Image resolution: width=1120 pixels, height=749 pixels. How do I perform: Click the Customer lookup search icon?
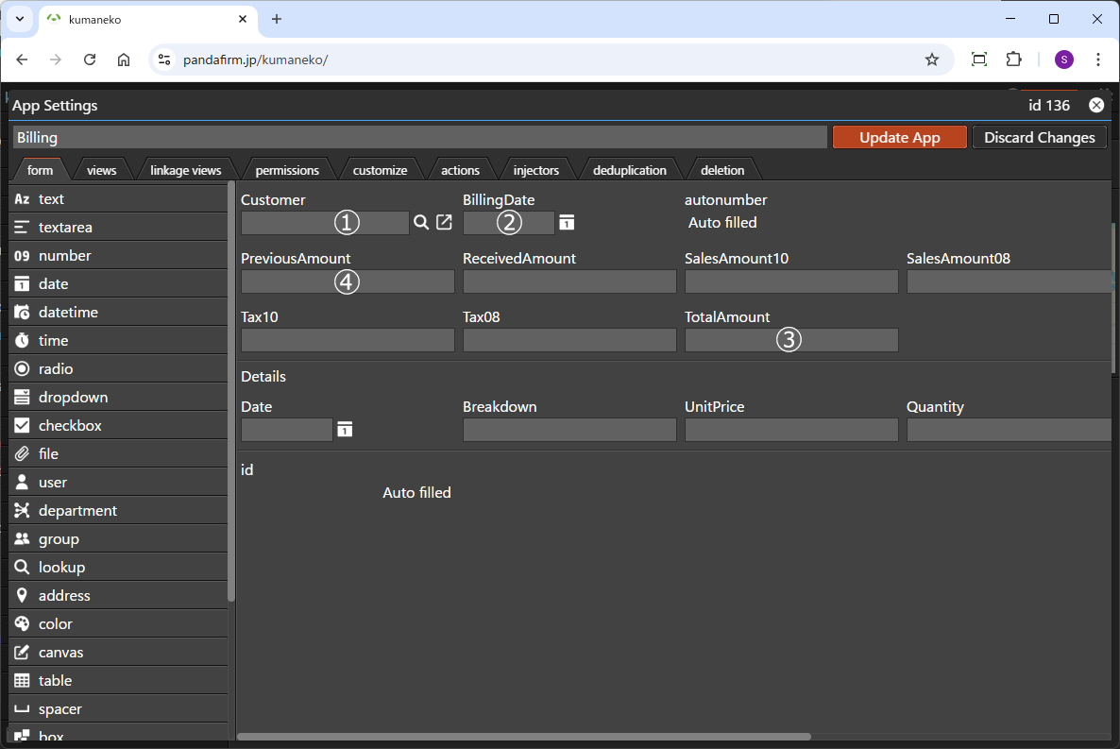coord(421,222)
